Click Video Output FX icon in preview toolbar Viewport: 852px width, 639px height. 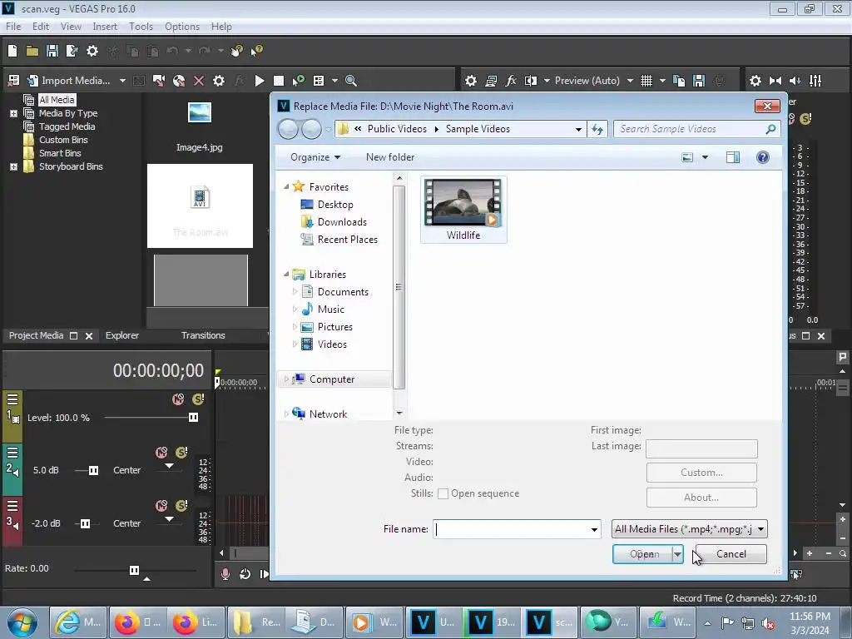(511, 81)
